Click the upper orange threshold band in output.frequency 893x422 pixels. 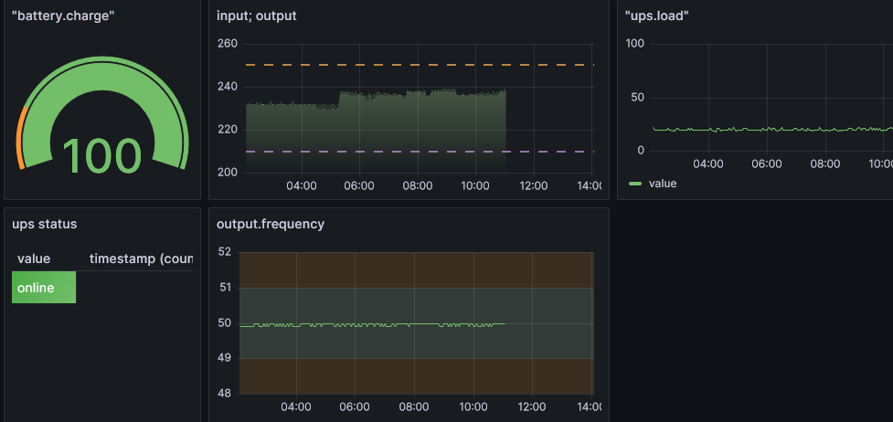coord(411,269)
